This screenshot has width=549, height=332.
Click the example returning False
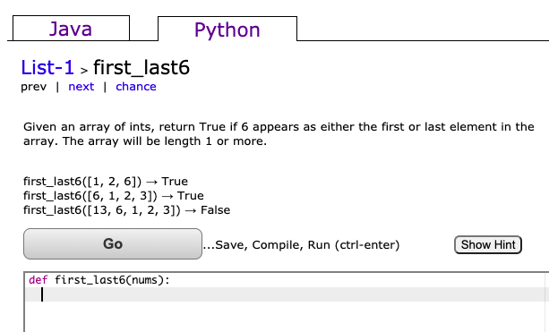tap(127, 210)
